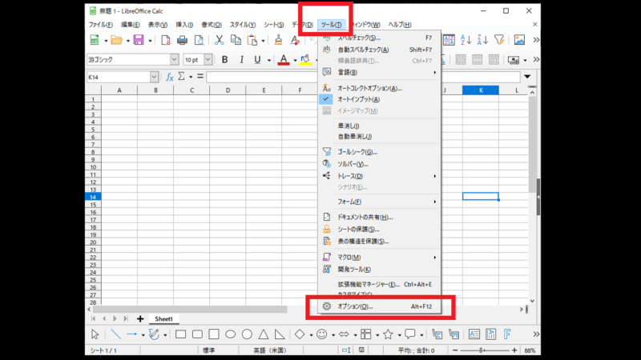Select the Rectangle drawing tool
Screen dimensions: 641x360
tap(181, 334)
